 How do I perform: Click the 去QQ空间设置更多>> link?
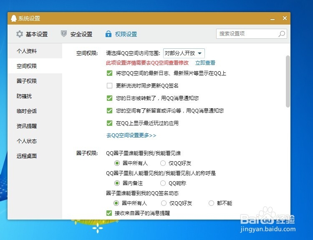[131, 135]
